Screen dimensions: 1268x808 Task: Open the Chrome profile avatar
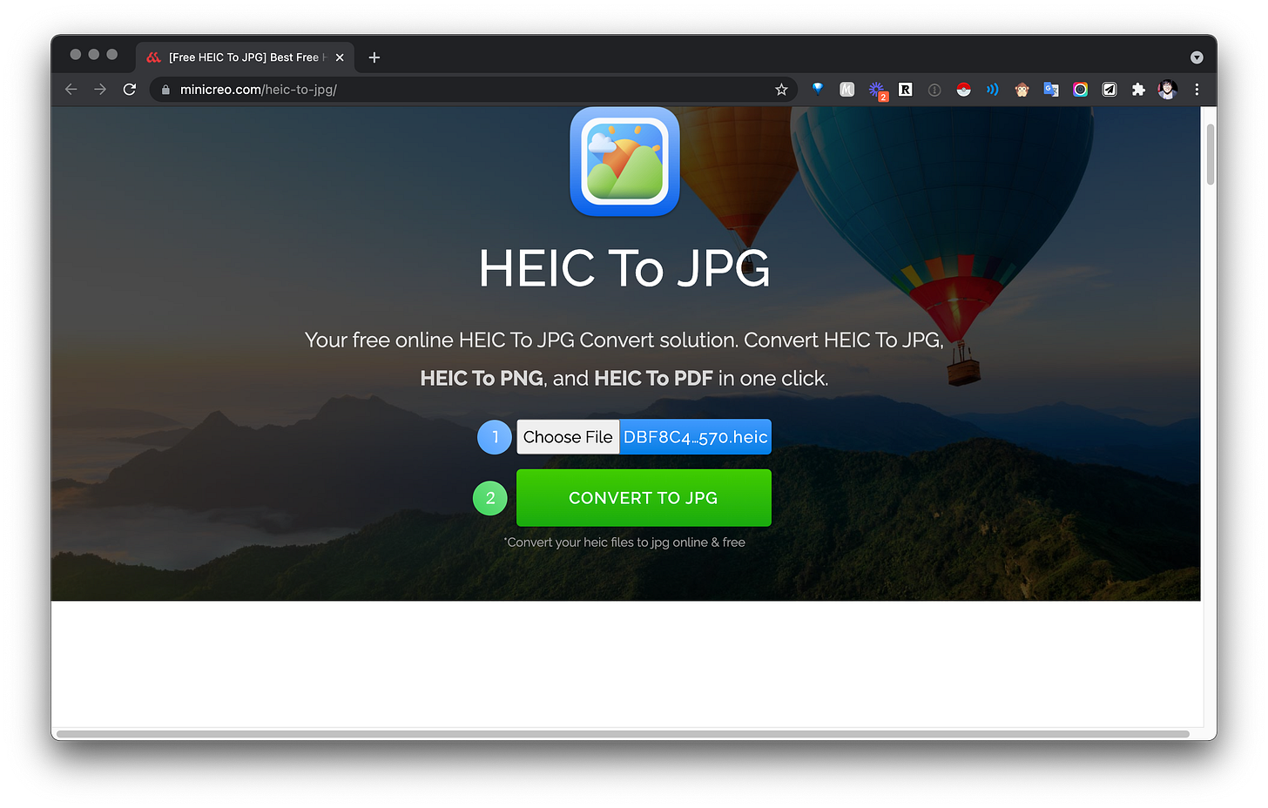tap(1168, 90)
